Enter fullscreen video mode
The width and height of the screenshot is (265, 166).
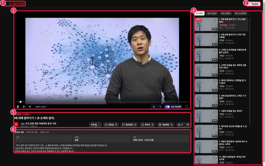[x=187, y=107]
